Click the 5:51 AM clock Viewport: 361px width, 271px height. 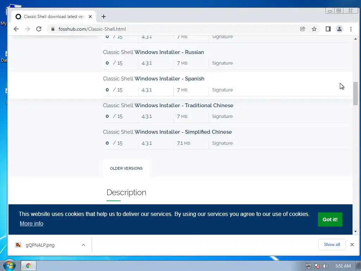point(343,266)
